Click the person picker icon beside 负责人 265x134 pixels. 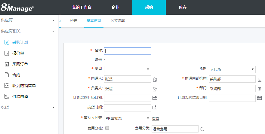tap(155, 89)
